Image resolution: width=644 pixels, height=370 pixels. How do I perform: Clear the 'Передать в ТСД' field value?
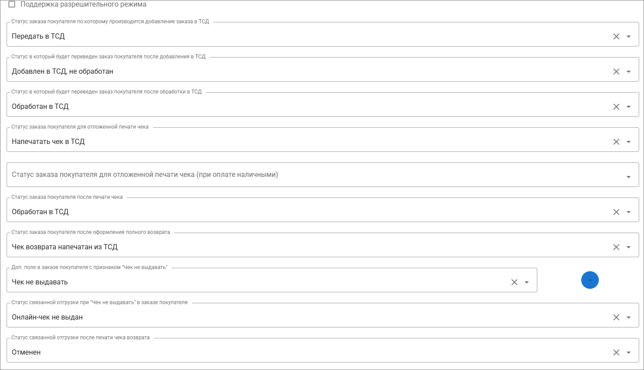(616, 36)
